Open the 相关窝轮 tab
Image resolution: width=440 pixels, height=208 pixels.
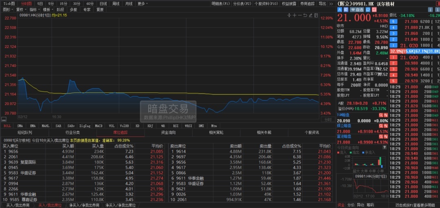click(x=216, y=133)
